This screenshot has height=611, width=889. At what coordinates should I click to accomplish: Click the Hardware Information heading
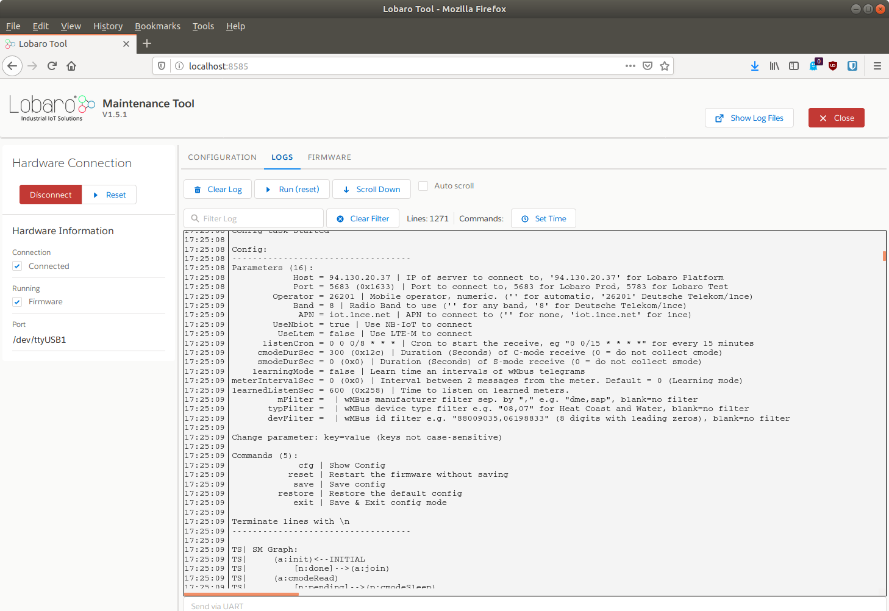pyautogui.click(x=63, y=230)
